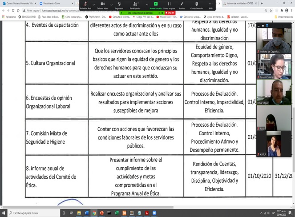Stop video using Detener video
The height and width of the screenshot is (217, 295).
[x=102, y=5]
